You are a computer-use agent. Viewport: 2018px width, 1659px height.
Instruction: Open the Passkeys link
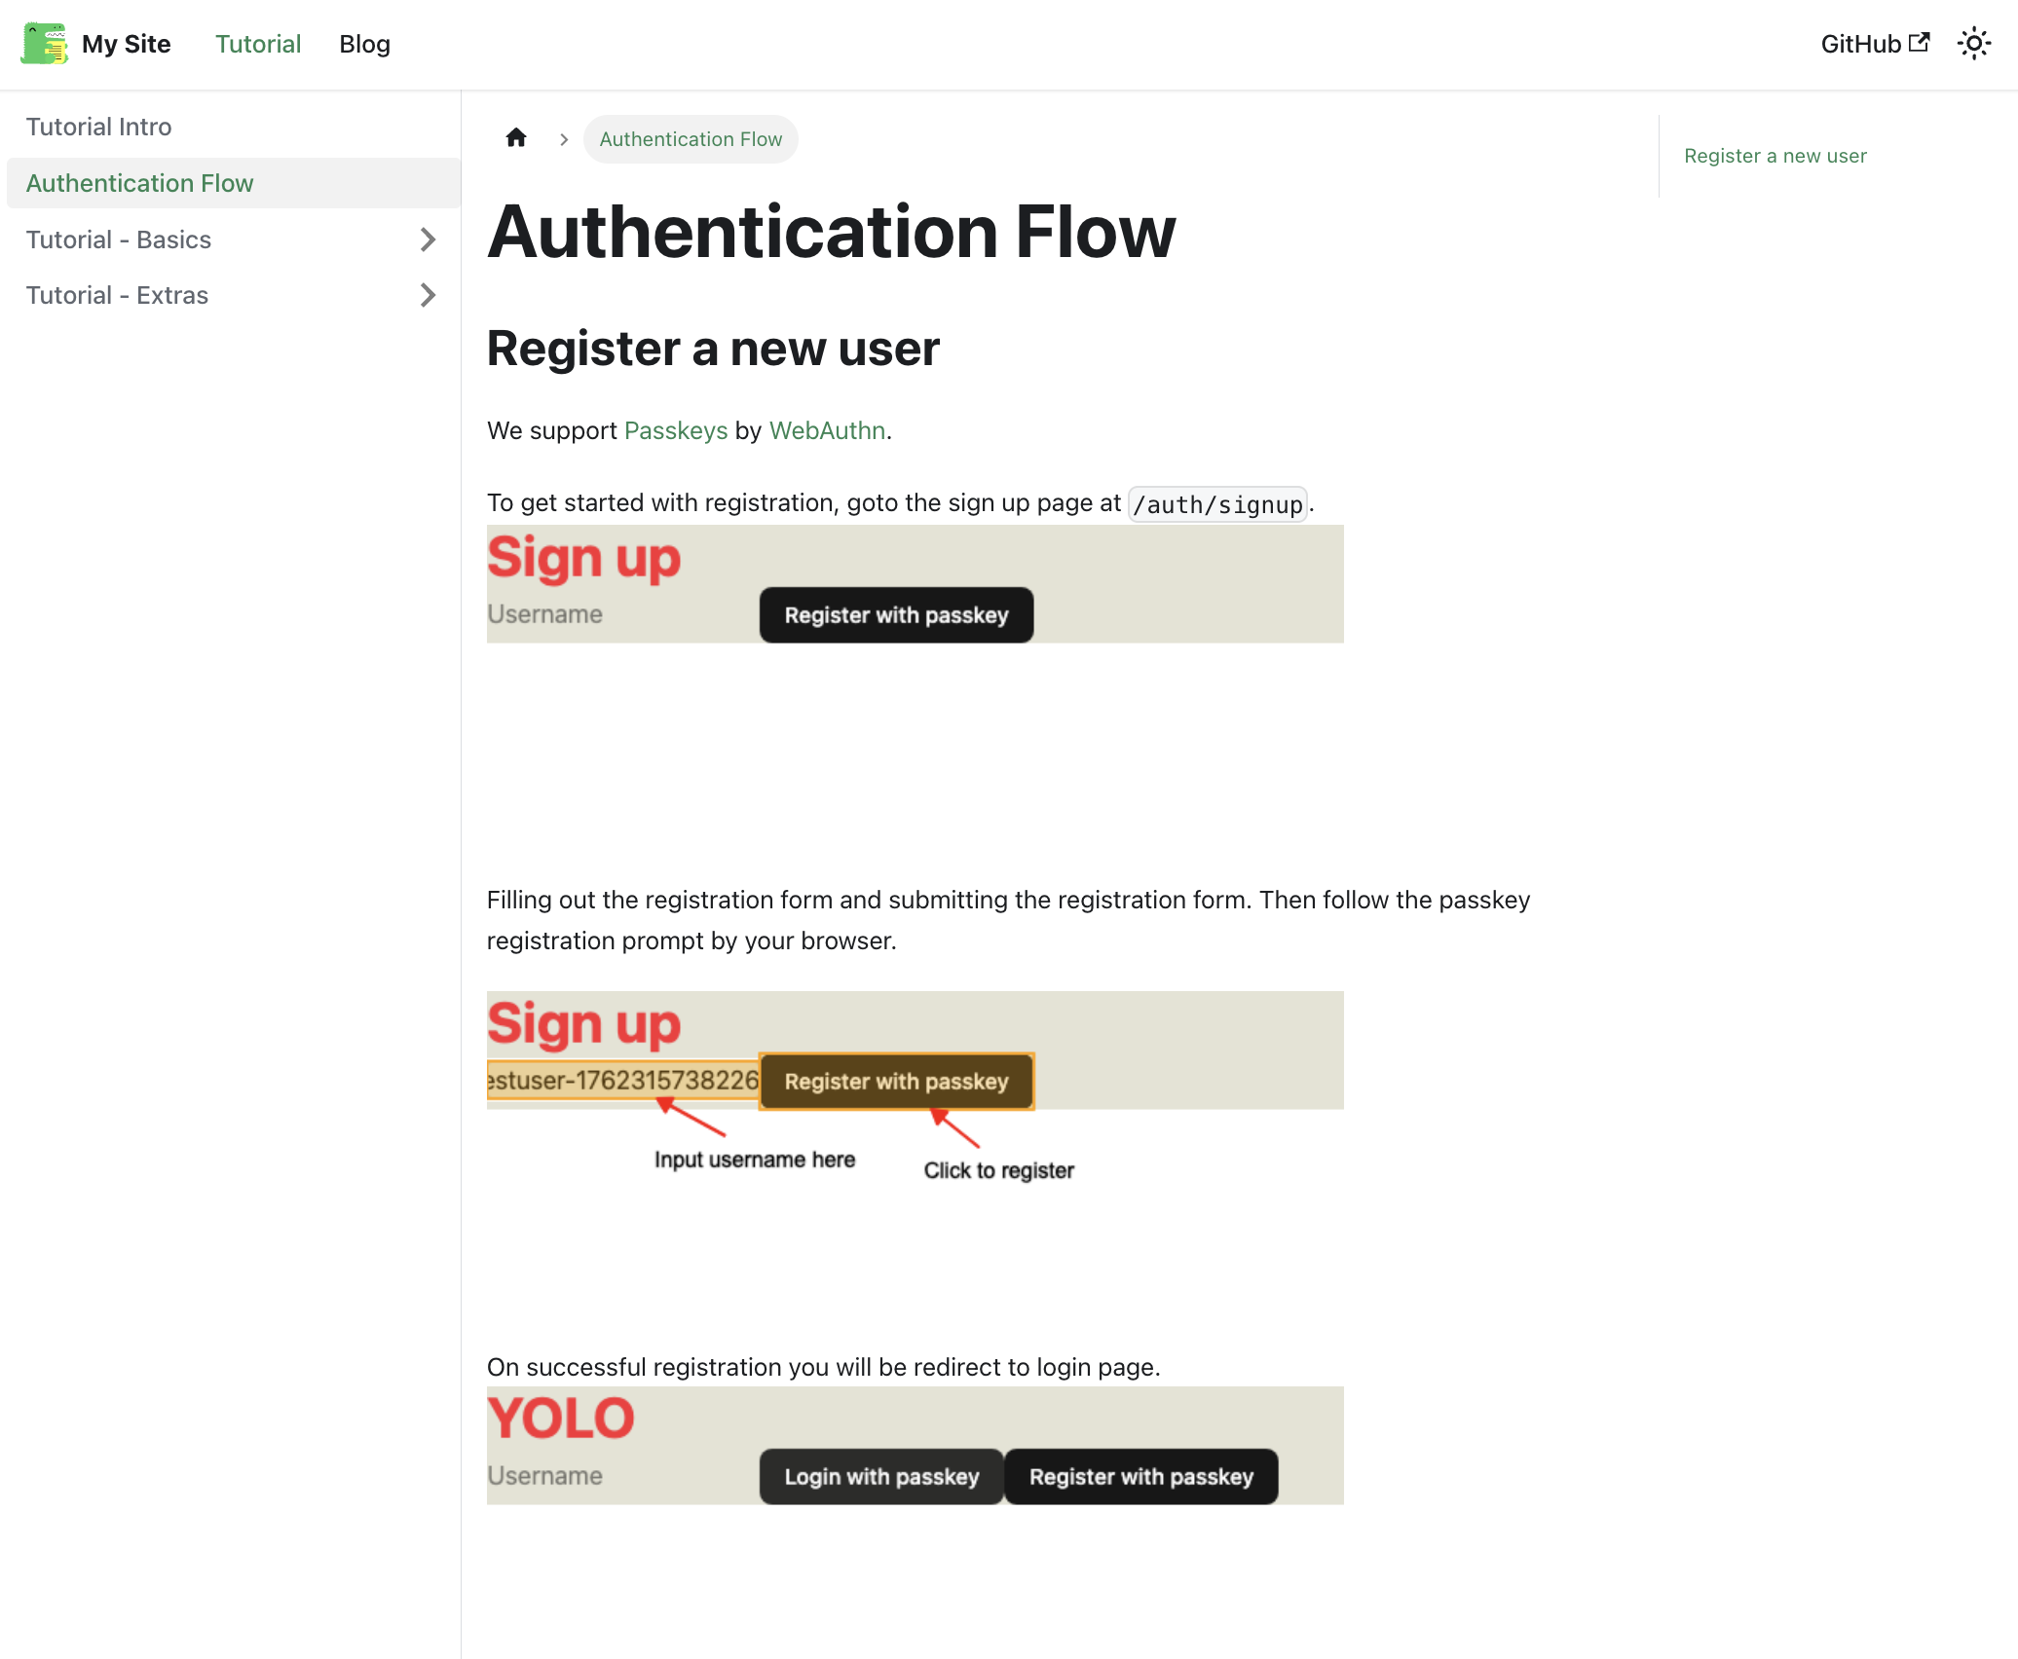tap(676, 430)
